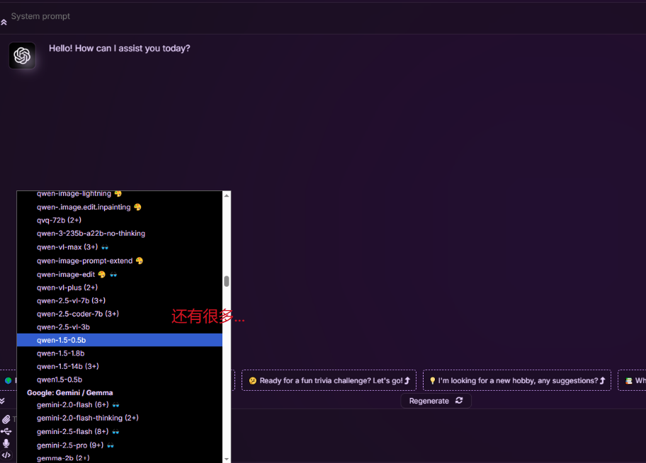Select qwen-vl-max (3+) model option
646x463 pixels.
point(67,247)
